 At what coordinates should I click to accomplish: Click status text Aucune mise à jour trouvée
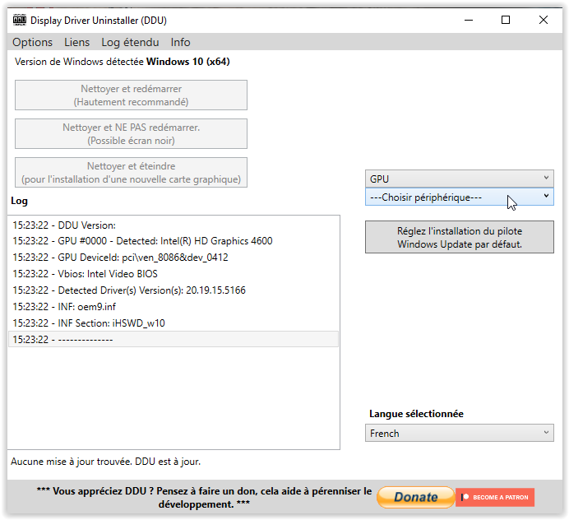(x=105, y=462)
